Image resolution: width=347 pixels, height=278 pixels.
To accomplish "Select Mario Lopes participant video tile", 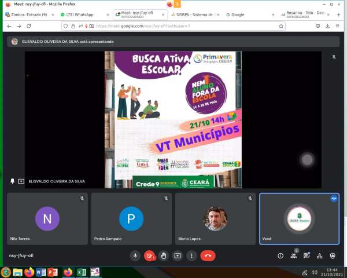I will pos(216,219).
